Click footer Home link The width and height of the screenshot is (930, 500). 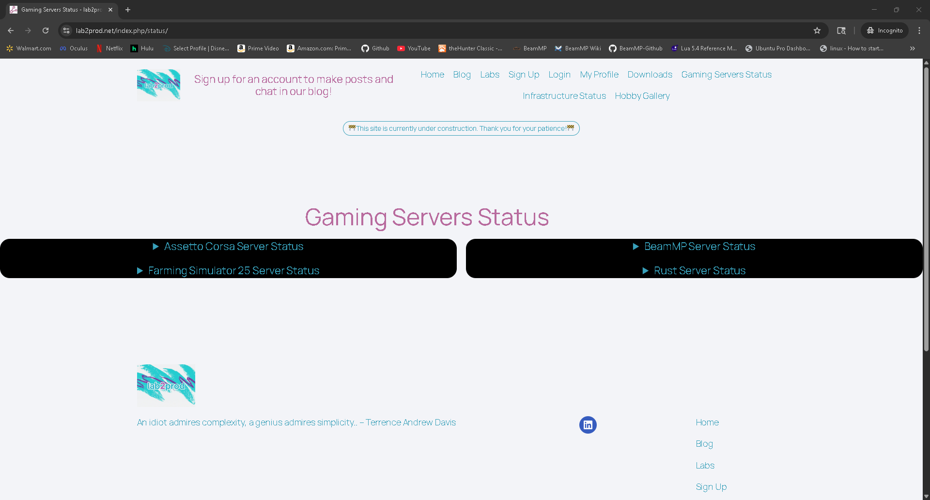click(x=707, y=422)
